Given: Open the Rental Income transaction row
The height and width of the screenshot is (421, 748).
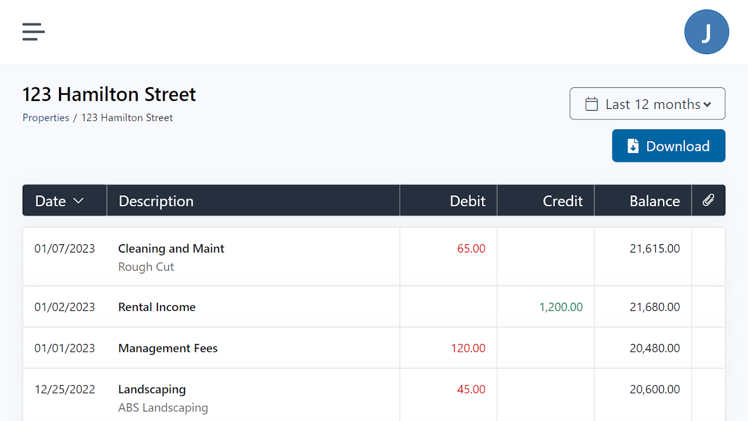Looking at the screenshot, I should 157,307.
